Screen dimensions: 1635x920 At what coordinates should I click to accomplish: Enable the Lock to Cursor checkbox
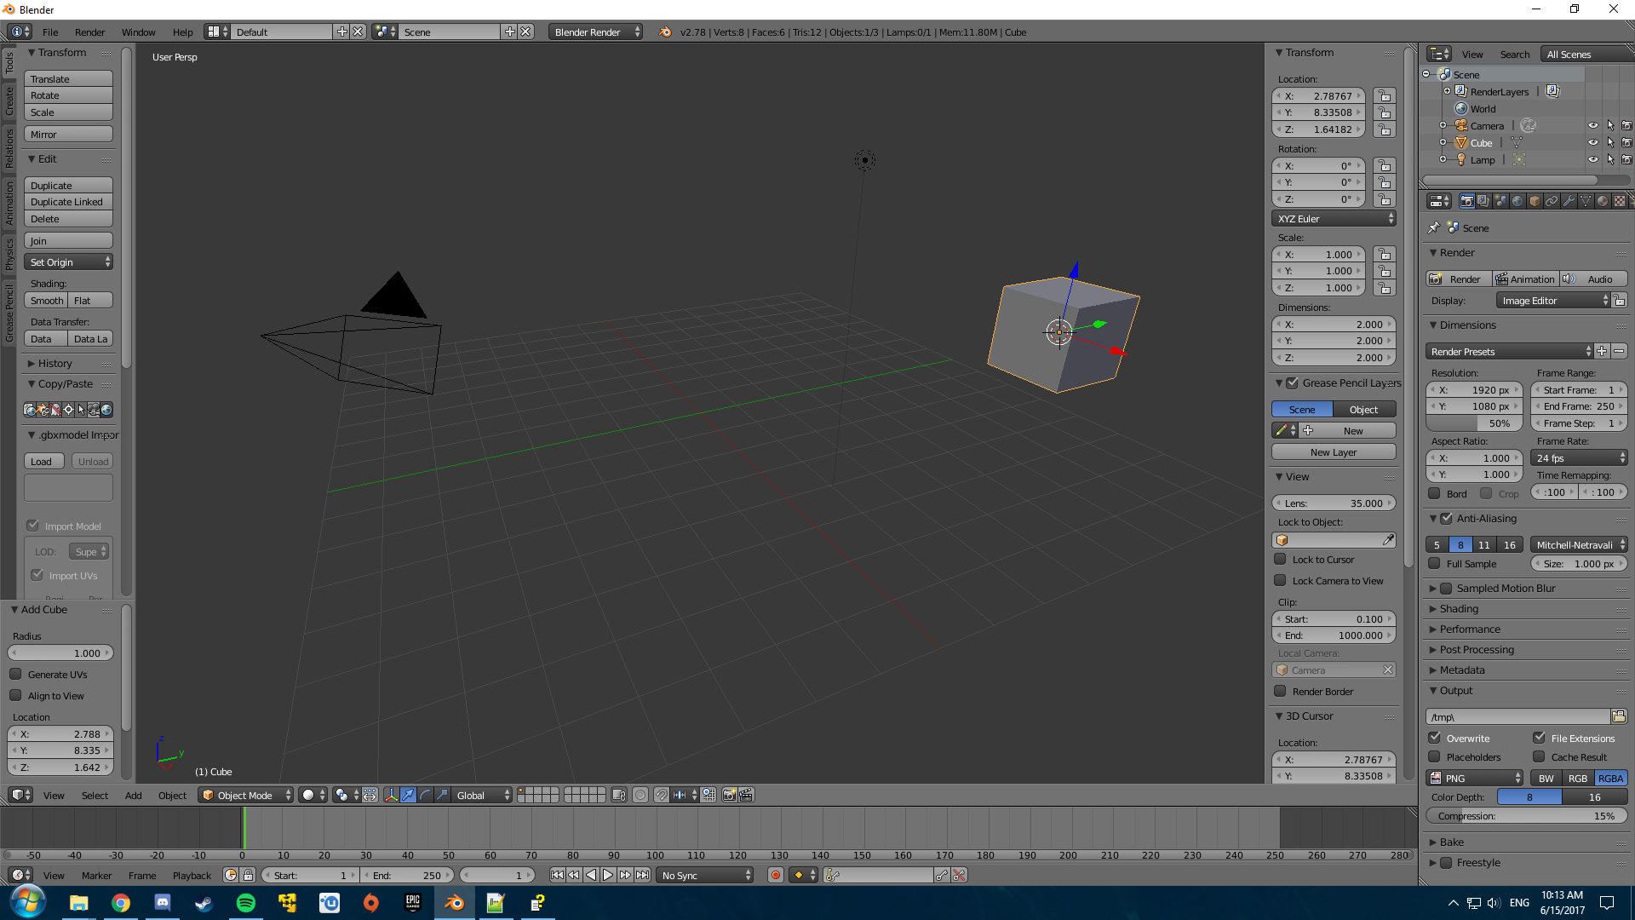click(x=1280, y=560)
